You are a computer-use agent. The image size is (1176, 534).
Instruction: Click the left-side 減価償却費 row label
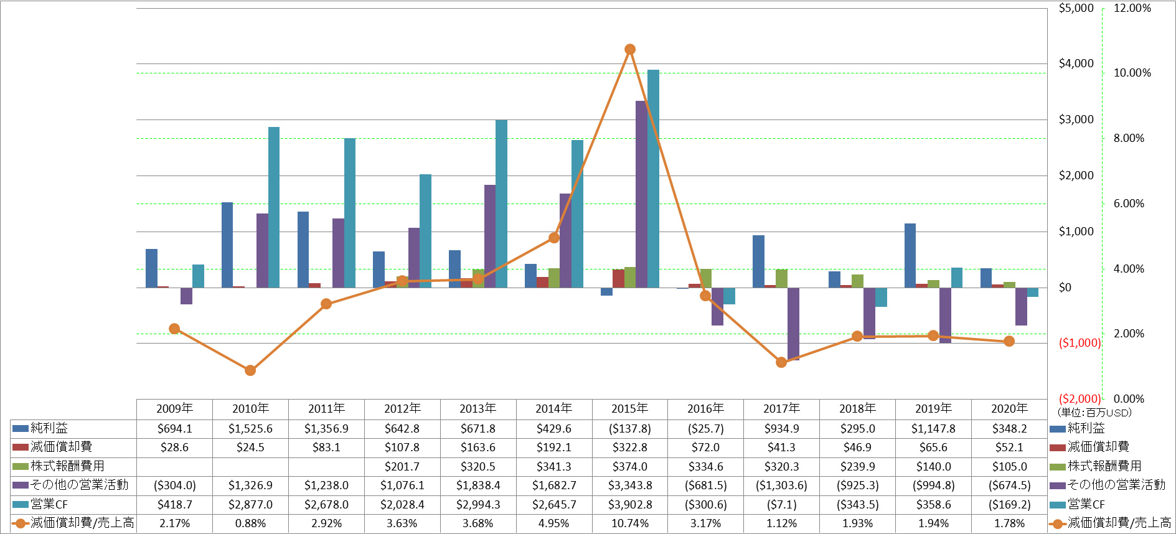tap(62, 447)
